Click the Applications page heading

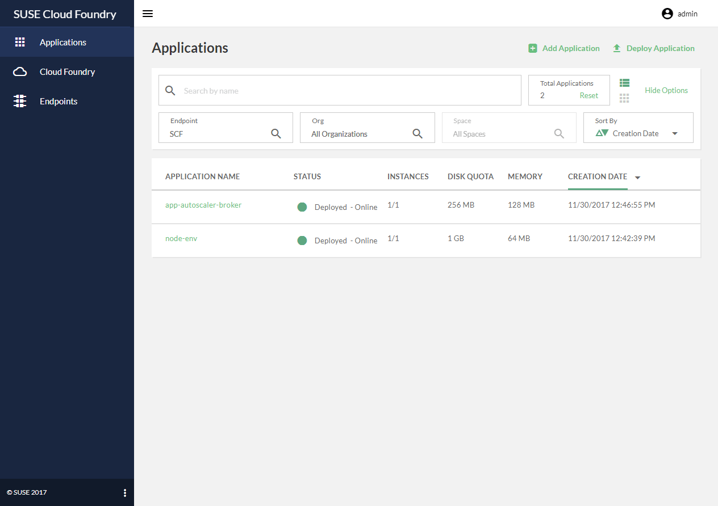(190, 48)
